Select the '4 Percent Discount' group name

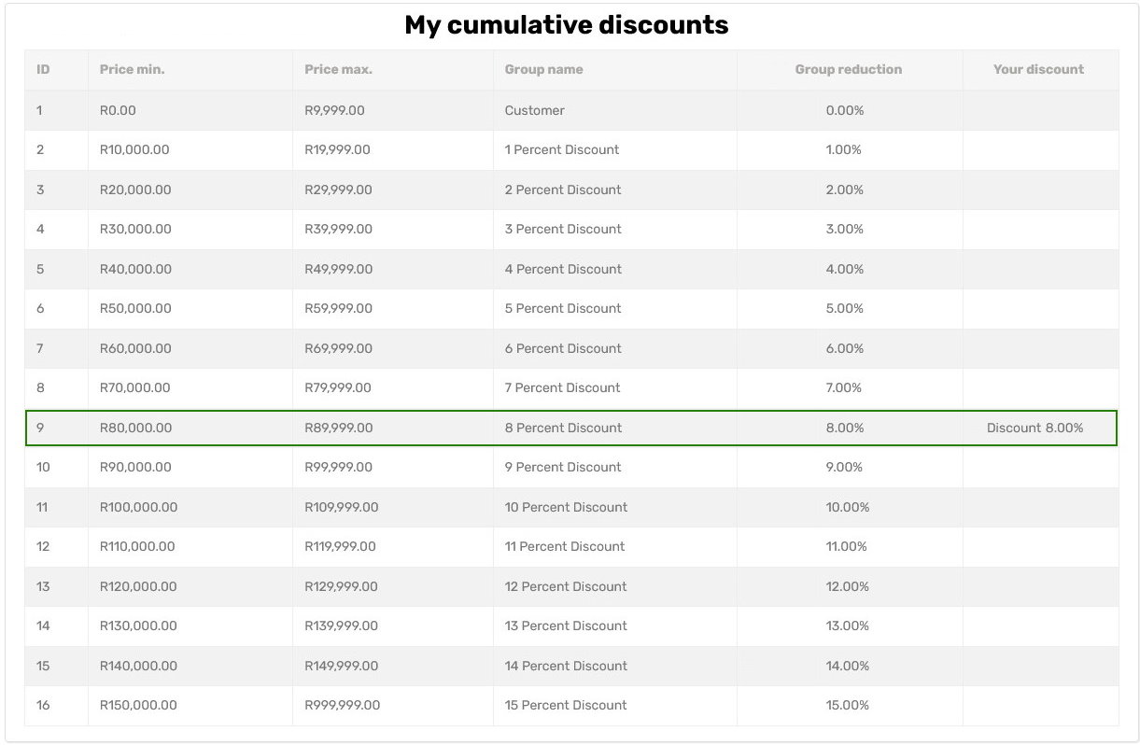(x=563, y=269)
